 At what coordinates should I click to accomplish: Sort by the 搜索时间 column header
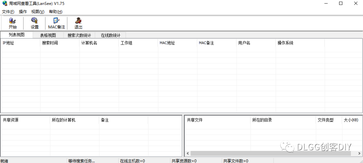pos(60,43)
